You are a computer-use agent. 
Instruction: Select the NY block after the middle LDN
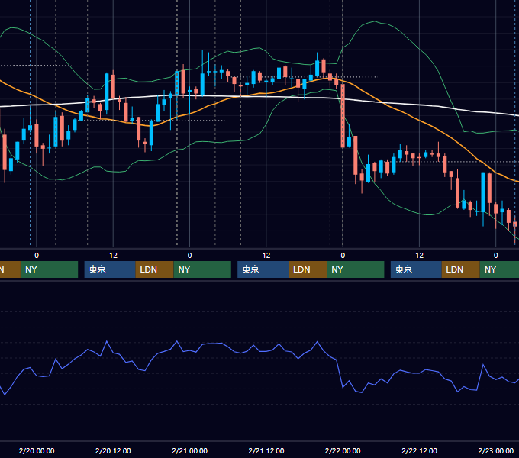[356, 269]
